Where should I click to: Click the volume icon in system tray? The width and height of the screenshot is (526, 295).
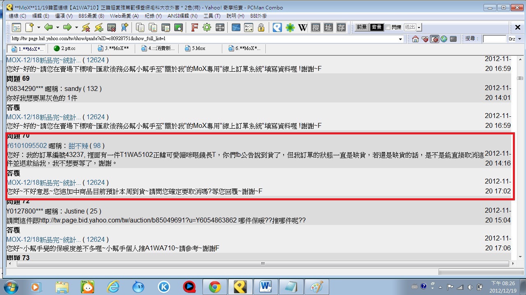click(470, 287)
